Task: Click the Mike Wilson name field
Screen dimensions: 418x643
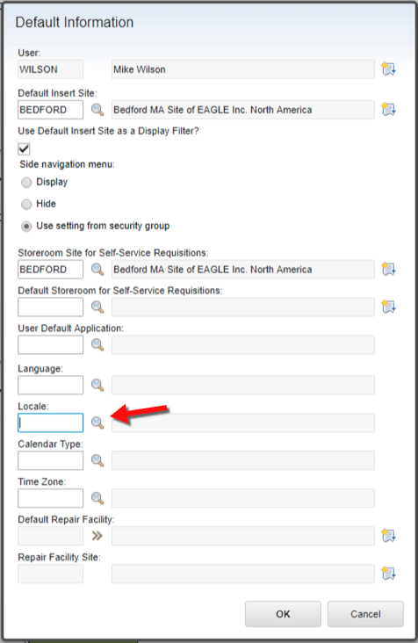Action: tap(243, 69)
